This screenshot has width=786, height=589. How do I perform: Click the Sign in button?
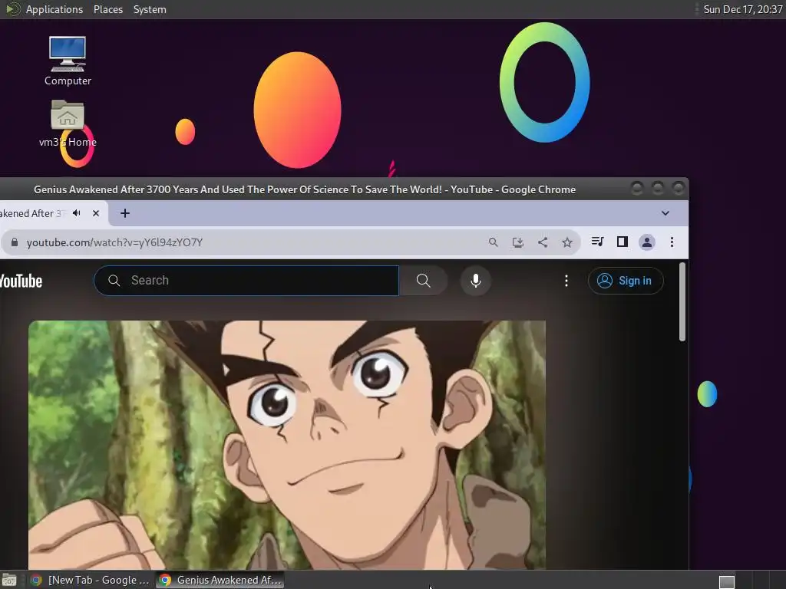(626, 281)
